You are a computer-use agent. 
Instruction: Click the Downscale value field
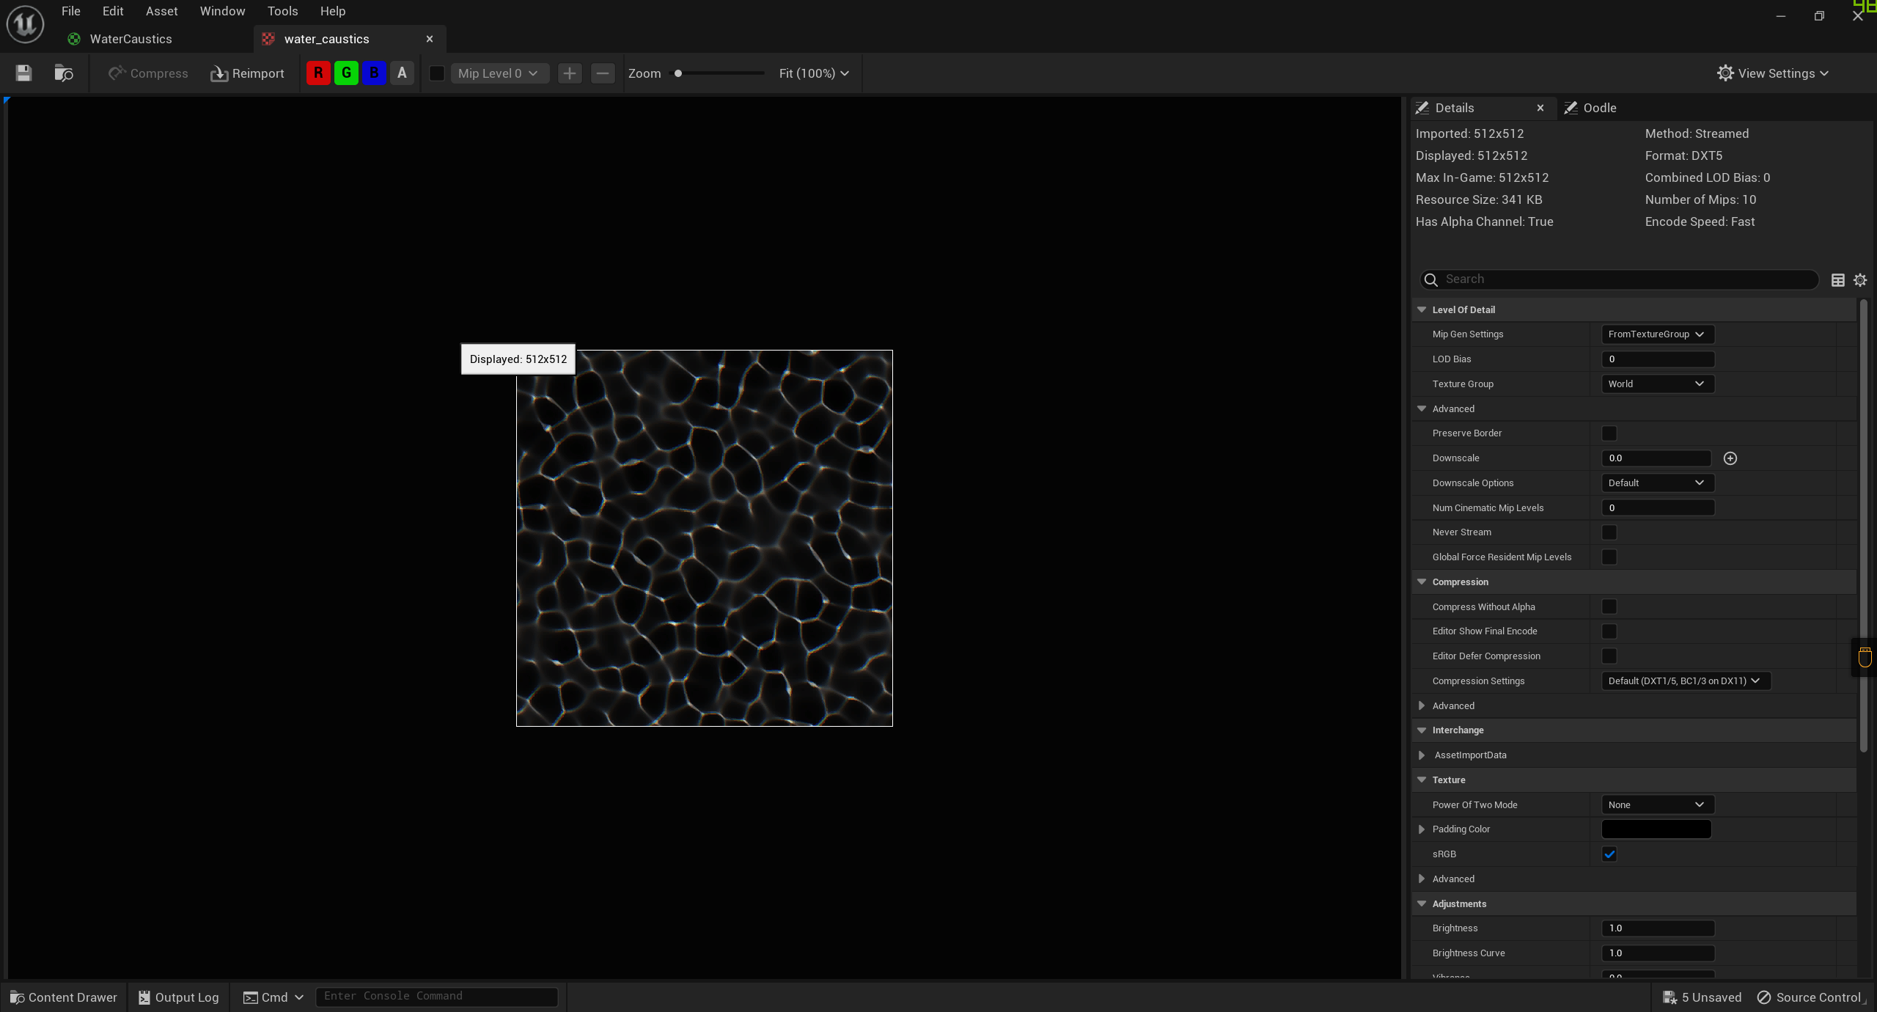(1656, 458)
